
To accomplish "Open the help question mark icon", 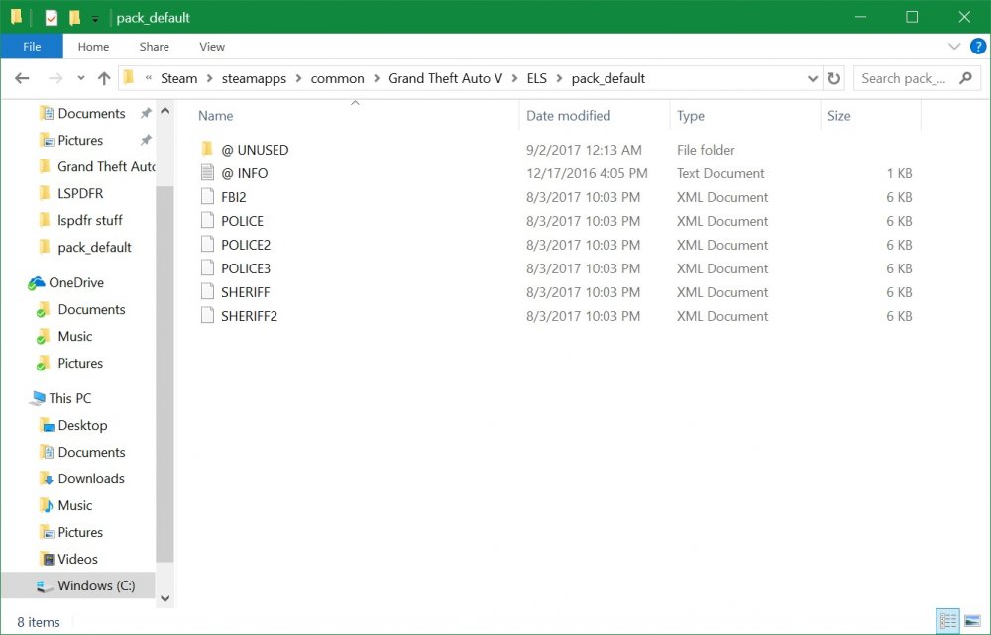I will [x=975, y=47].
